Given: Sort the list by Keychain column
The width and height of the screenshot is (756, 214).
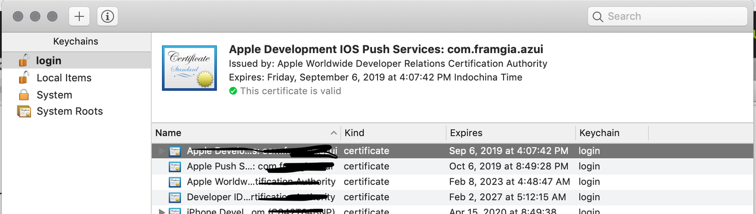Looking at the screenshot, I should coord(599,133).
